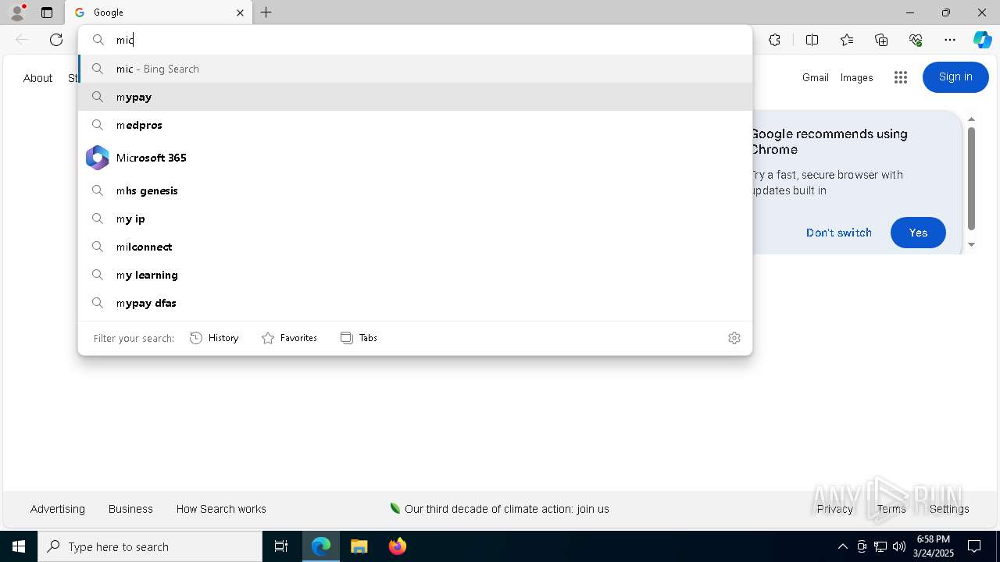Open Microsoft Edge taskbar icon
Viewport: 1000px width, 562px height.
pos(321,546)
